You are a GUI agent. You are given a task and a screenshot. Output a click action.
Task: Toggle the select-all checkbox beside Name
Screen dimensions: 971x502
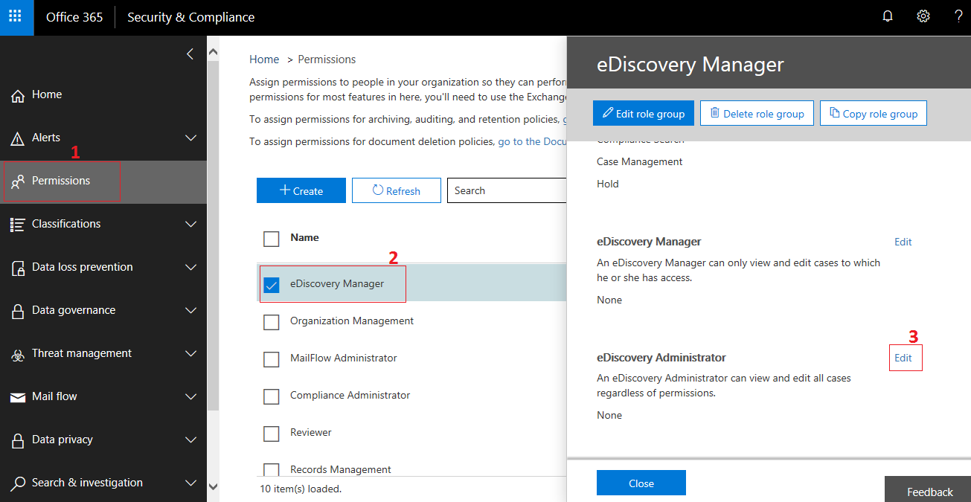pos(272,239)
